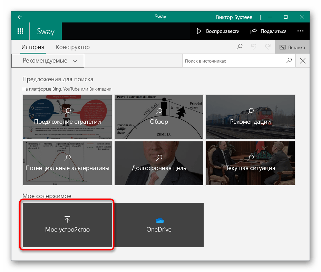Viewport: 321px width, 272px height.
Task: Click the search icon inside the source field
Action: [x=289, y=61]
